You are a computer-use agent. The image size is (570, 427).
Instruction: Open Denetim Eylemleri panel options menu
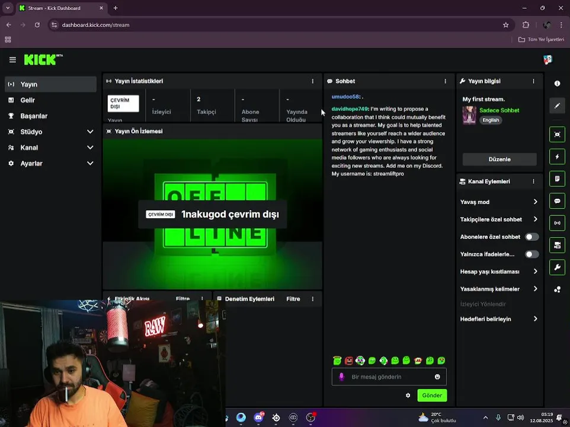point(313,299)
